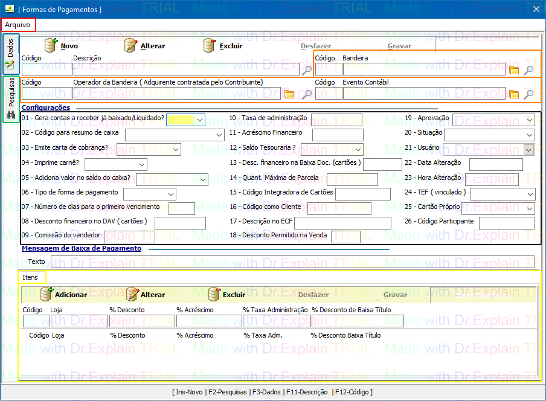Expand the 'Gera contas a receber' dropdown
This screenshot has height=401, width=546.
tap(199, 120)
